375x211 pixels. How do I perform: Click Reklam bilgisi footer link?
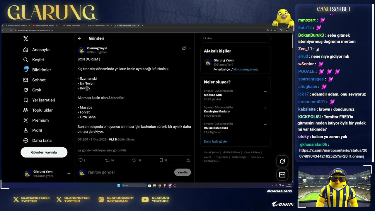click(239, 157)
